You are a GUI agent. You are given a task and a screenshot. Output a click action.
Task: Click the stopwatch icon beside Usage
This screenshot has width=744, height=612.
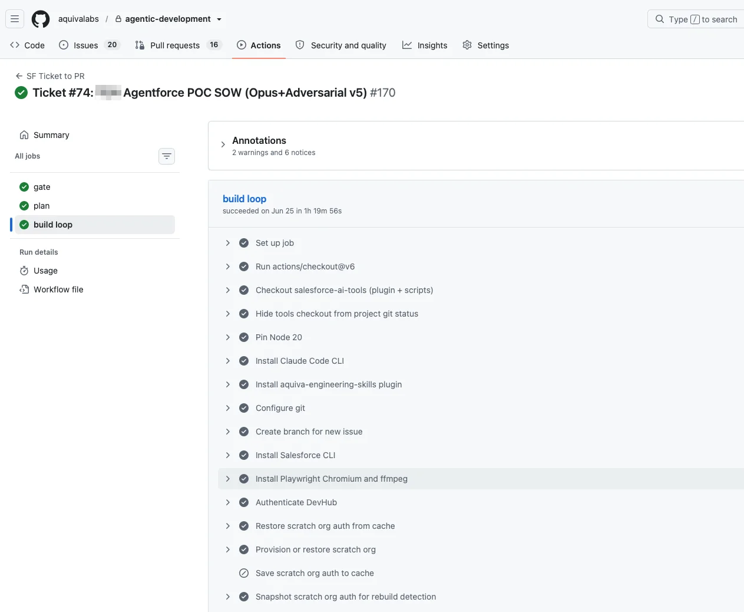[24, 271]
